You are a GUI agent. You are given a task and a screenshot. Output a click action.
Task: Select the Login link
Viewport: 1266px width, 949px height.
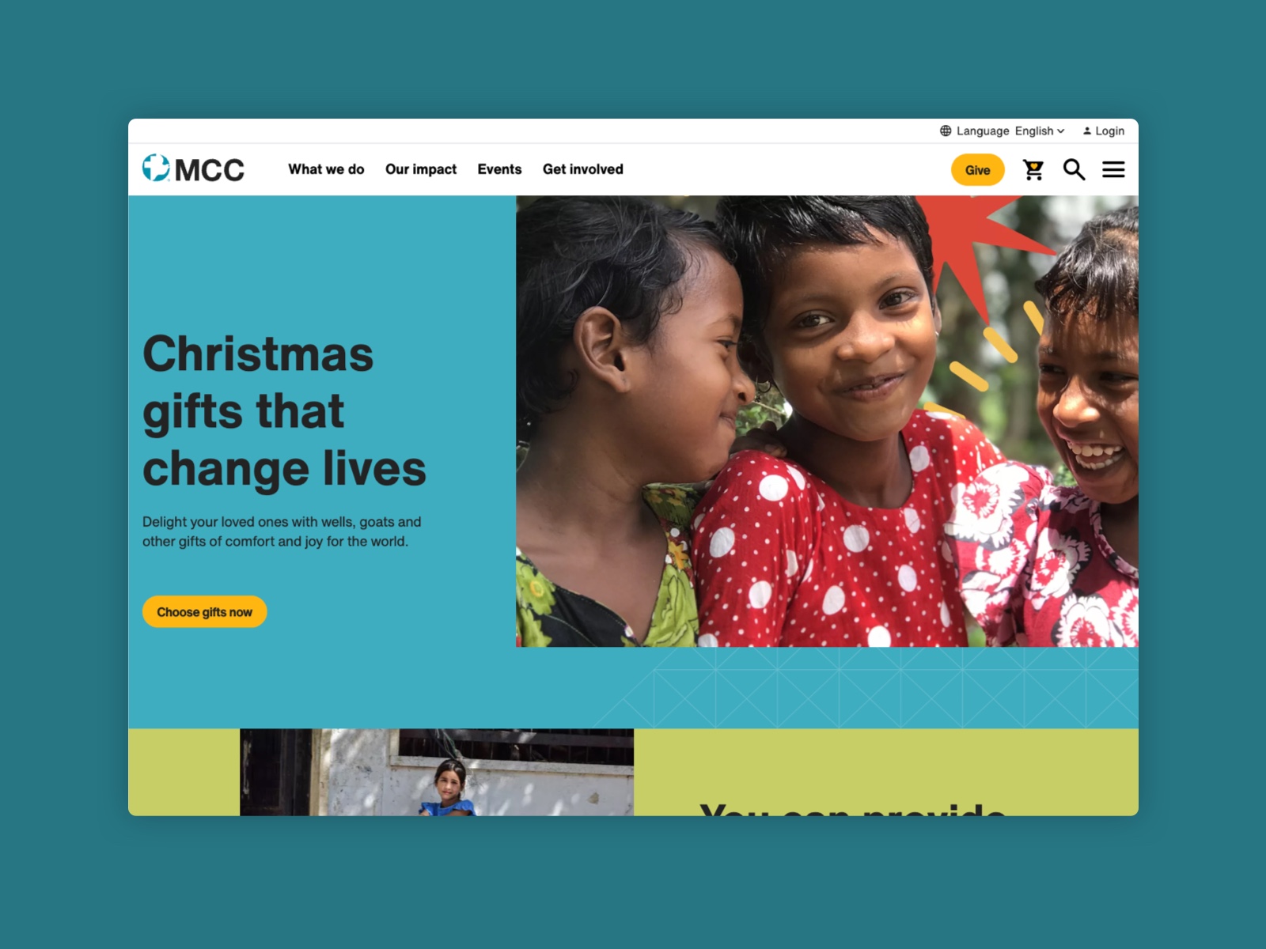[x=1104, y=131]
